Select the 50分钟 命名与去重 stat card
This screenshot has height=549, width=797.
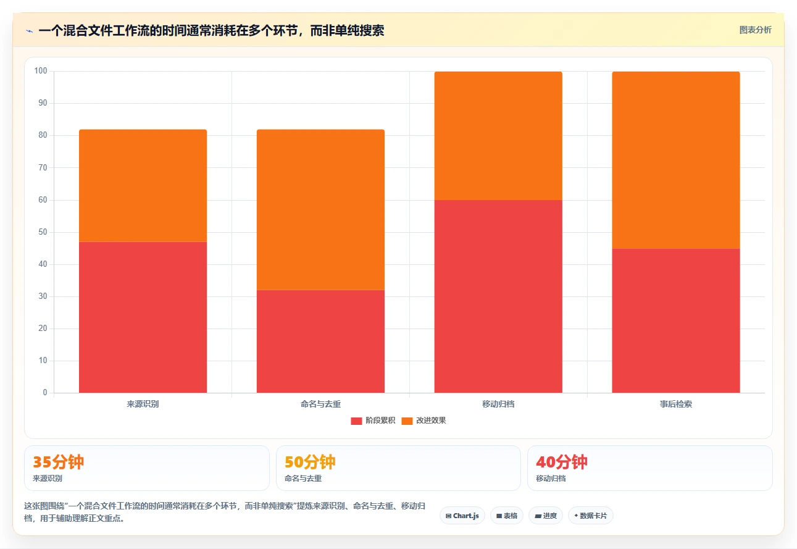[x=398, y=468]
